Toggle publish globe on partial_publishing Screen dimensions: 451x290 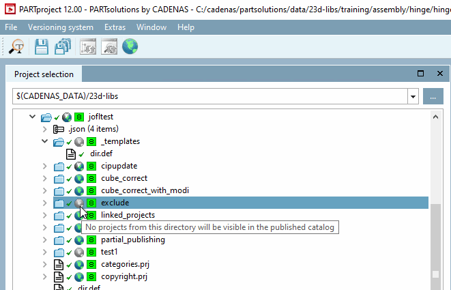[x=79, y=240]
